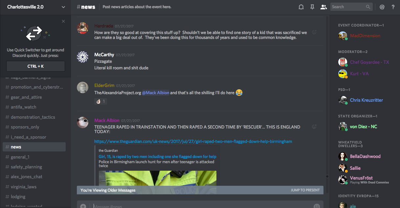
Task: Expand the Charlottesville 2.0 server dropdown
Action: click(63, 7)
